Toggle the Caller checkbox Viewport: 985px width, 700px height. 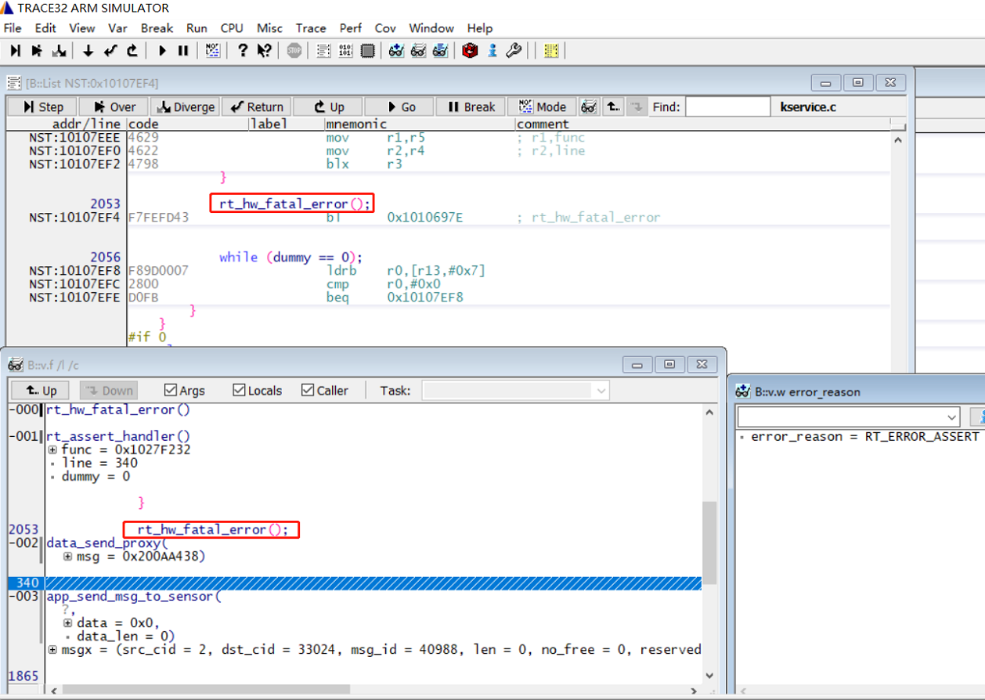(x=308, y=390)
